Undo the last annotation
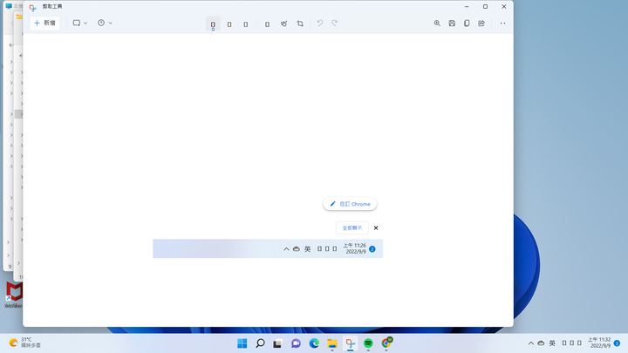 (x=319, y=24)
